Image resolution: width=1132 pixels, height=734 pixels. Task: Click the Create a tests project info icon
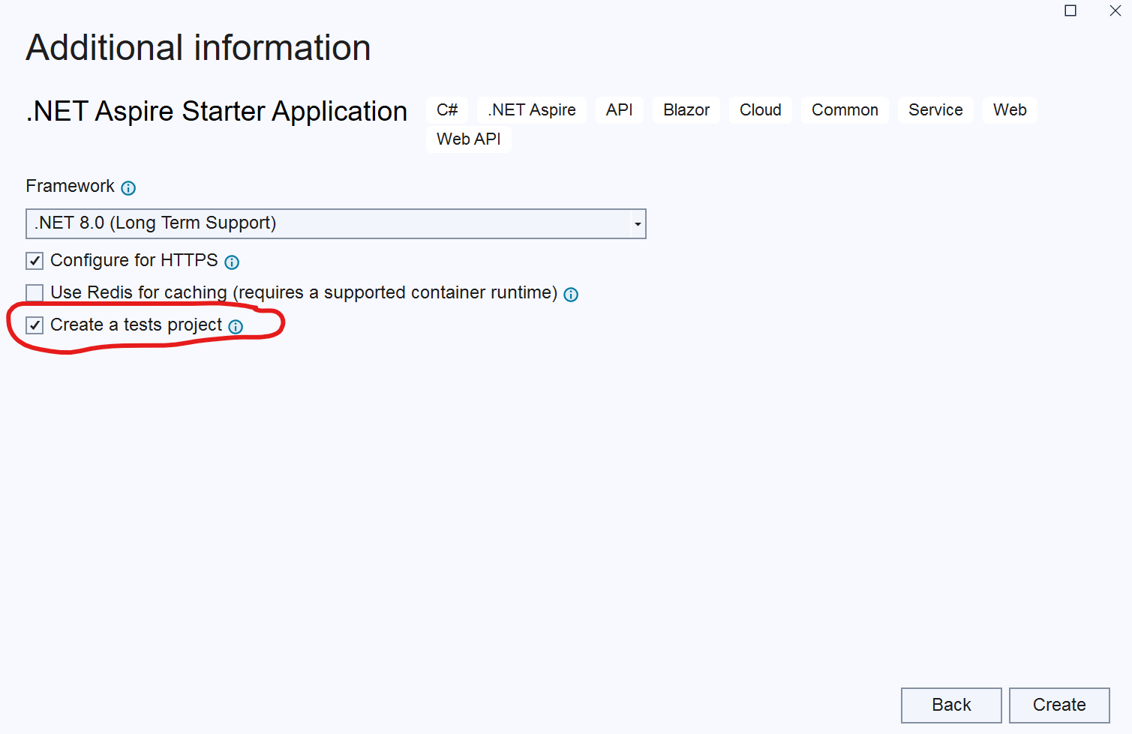(x=236, y=327)
